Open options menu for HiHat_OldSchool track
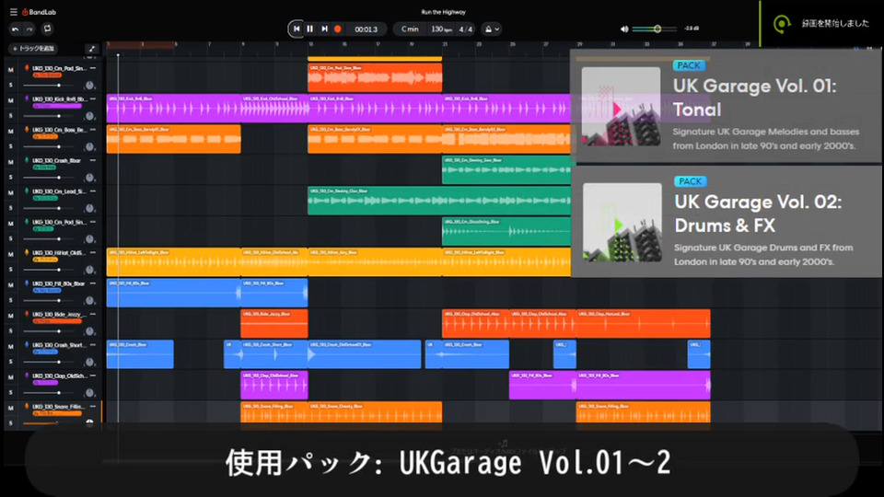The width and height of the screenshot is (884, 497). pyautogui.click(x=93, y=252)
